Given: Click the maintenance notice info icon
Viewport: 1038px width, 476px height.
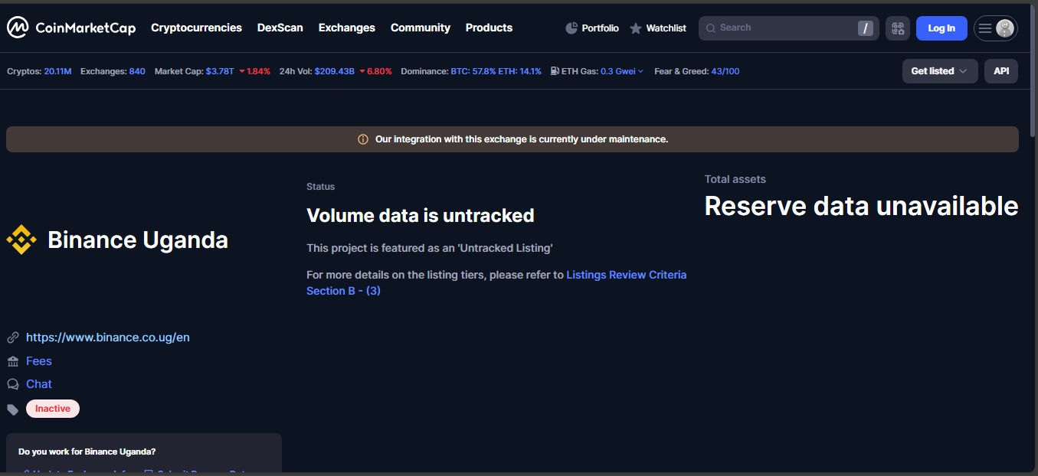Looking at the screenshot, I should (x=363, y=139).
